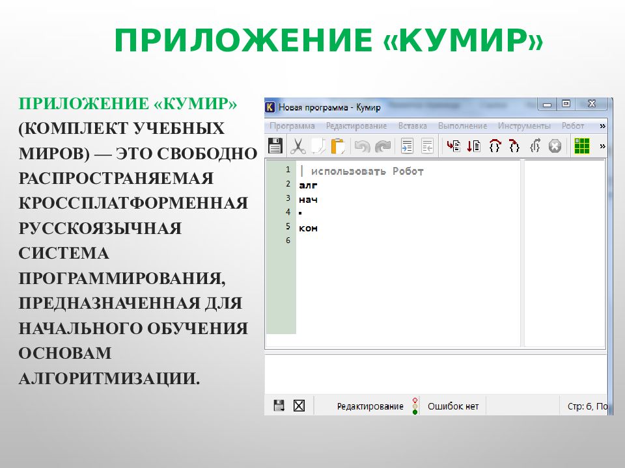Expand hidden toolbar items with » chevron

pos(602,146)
